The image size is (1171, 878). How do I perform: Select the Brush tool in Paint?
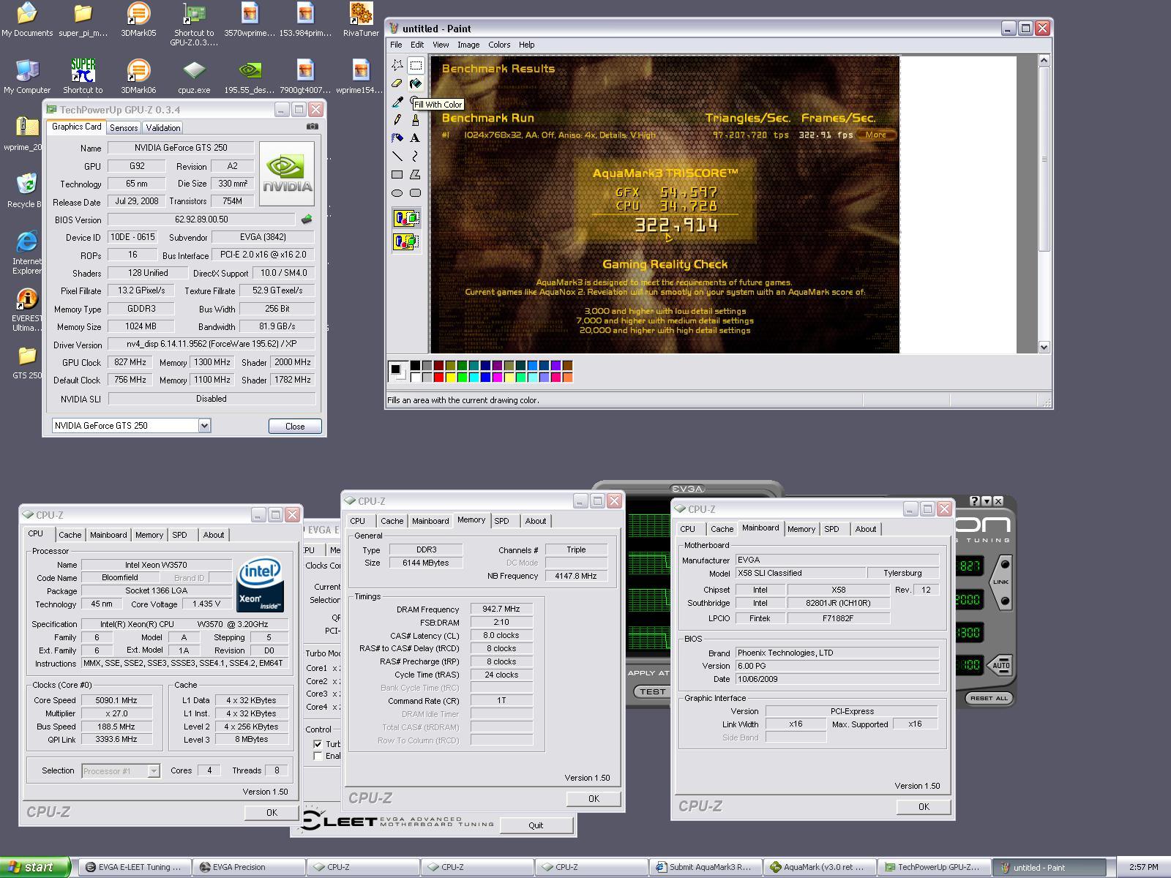point(416,120)
